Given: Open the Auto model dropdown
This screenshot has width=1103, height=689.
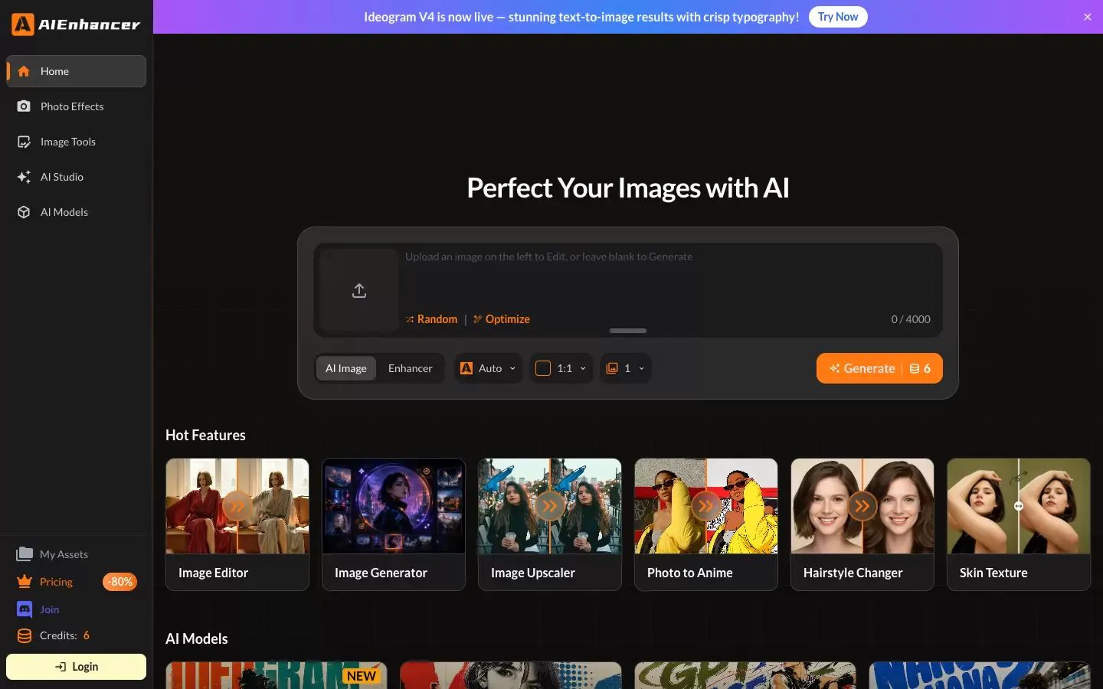Looking at the screenshot, I should coord(488,368).
